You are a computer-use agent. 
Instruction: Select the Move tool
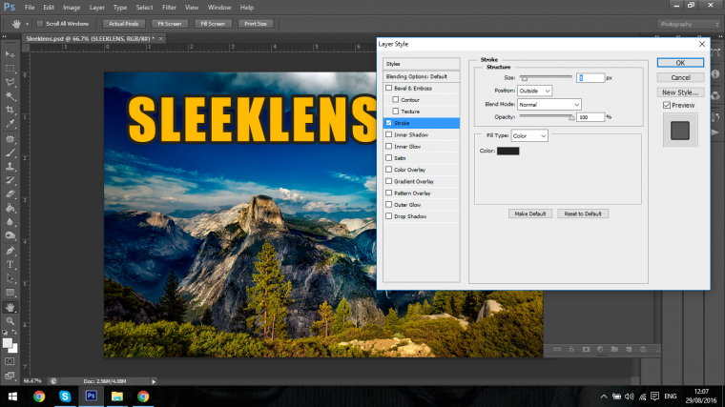[x=10, y=54]
